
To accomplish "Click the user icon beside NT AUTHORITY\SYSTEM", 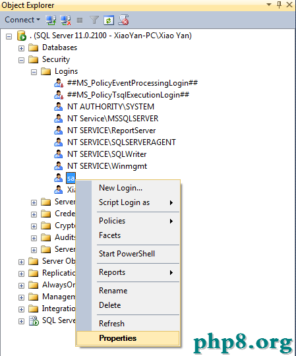I will [x=59, y=107].
